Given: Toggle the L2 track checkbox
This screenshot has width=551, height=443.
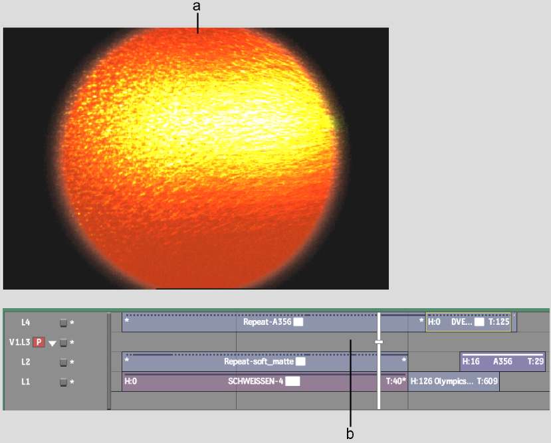Looking at the screenshot, I should coord(63,363).
